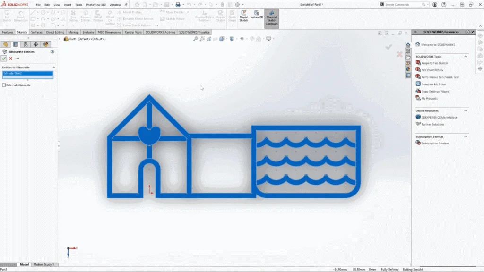Switch to Motion Study 1 tab
The image size is (484, 272).
43,264
